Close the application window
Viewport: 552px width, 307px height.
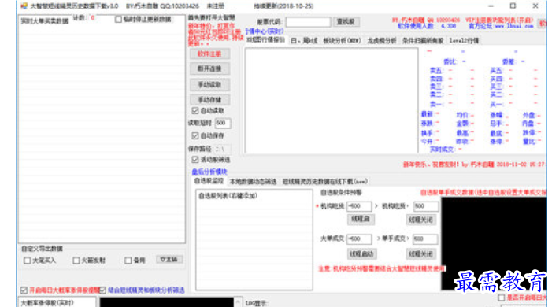[535, 6]
